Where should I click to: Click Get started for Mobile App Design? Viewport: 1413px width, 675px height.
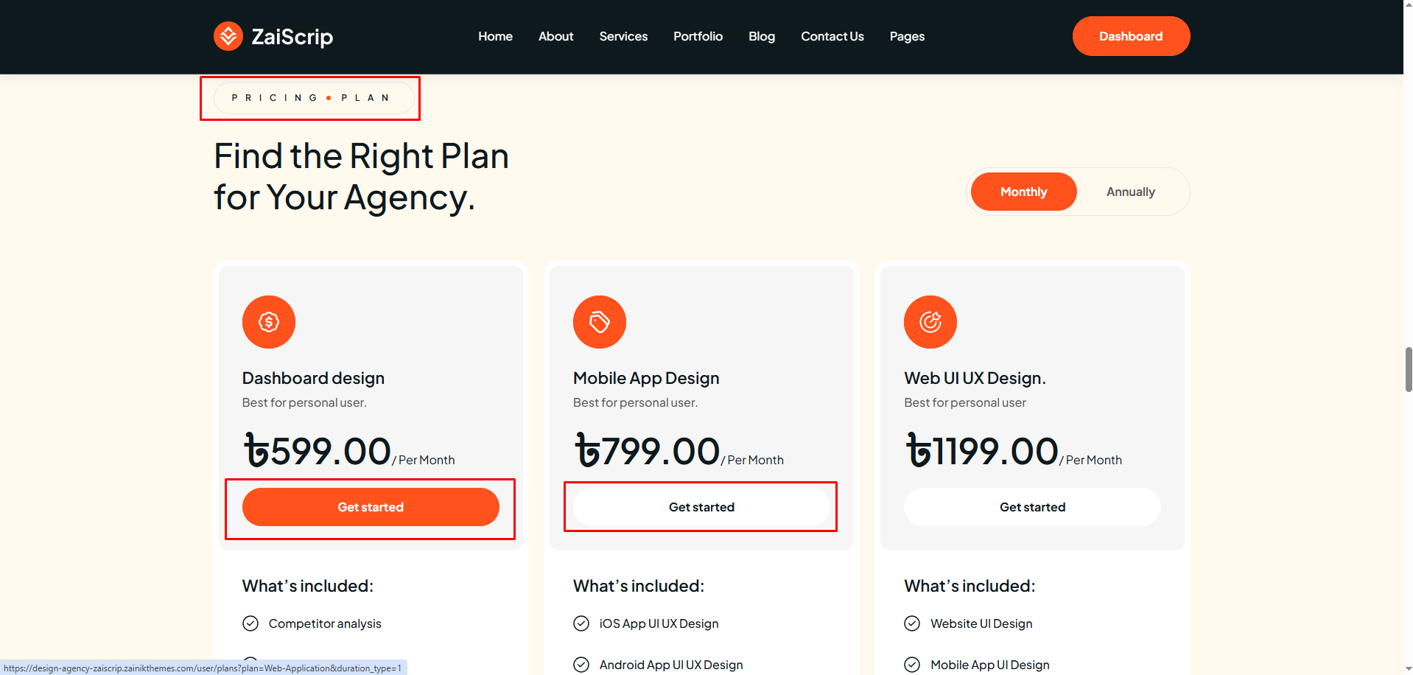coord(701,507)
